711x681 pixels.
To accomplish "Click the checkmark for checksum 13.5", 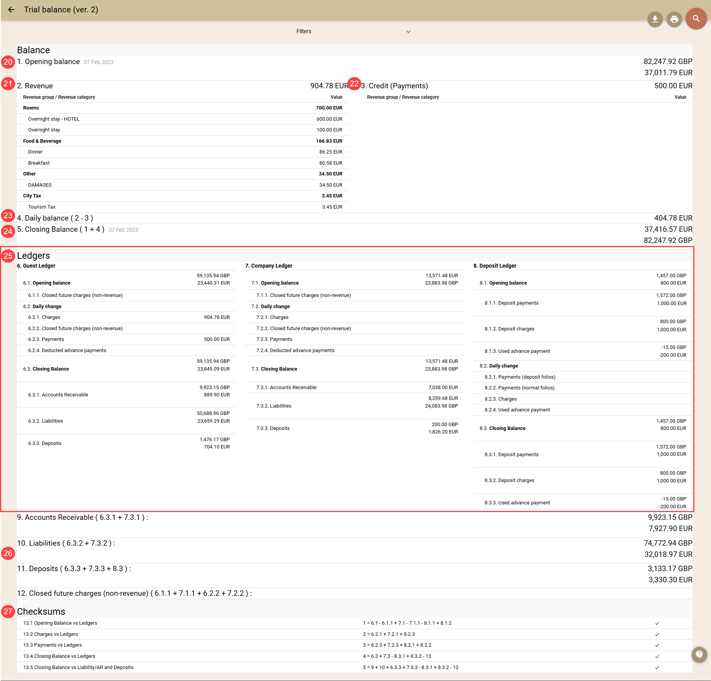I will click(657, 668).
